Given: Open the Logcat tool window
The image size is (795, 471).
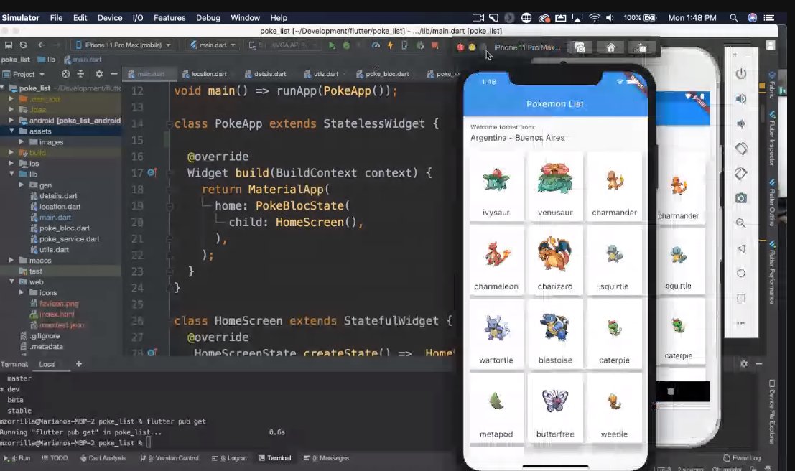Looking at the screenshot, I should [x=229, y=458].
